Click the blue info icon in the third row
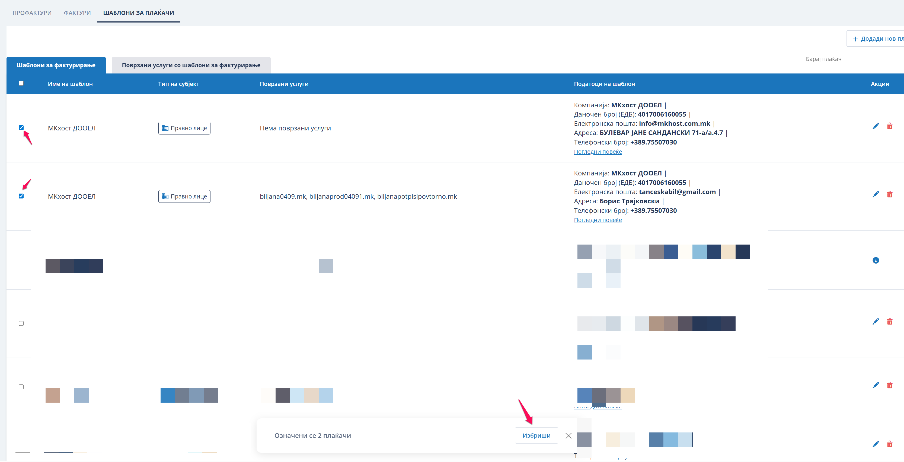Screen dimensions: 904x462 click(x=876, y=260)
